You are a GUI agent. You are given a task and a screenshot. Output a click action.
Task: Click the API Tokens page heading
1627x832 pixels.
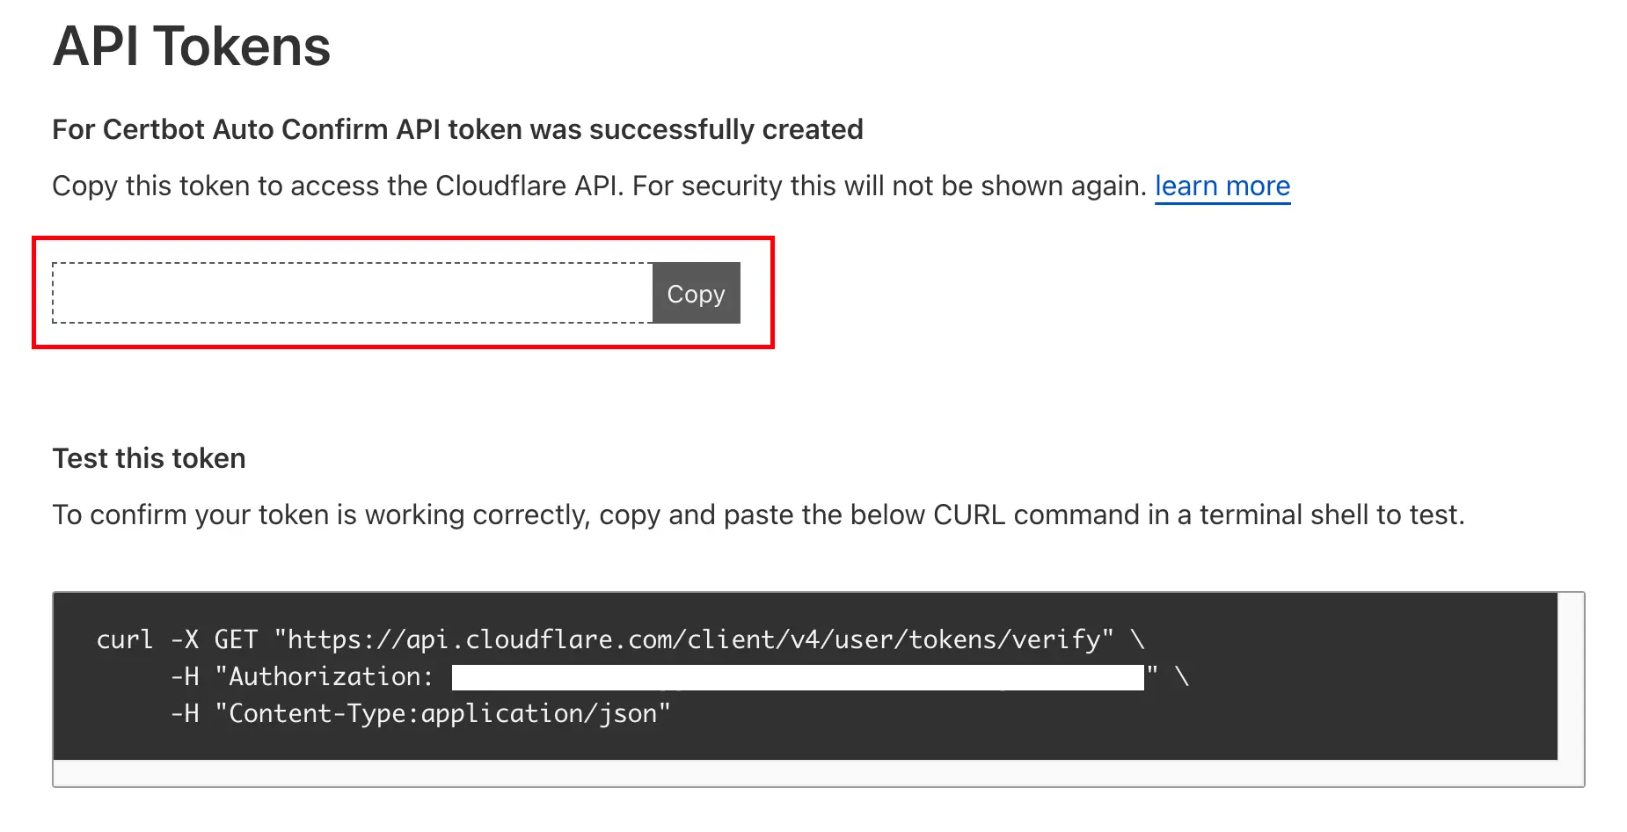tap(192, 46)
